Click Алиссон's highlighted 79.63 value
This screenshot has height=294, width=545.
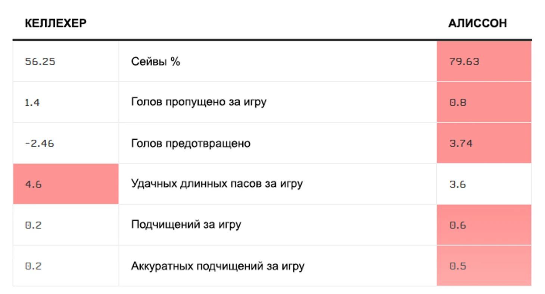(x=484, y=61)
